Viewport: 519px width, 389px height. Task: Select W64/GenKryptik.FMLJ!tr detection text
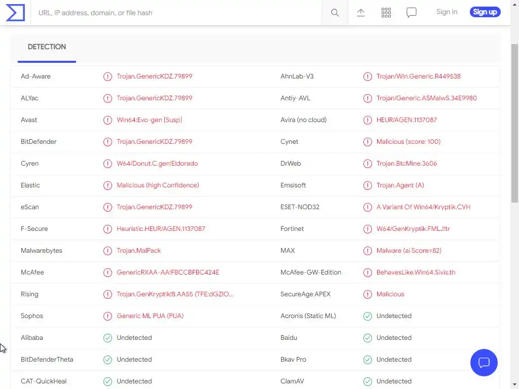(413, 228)
